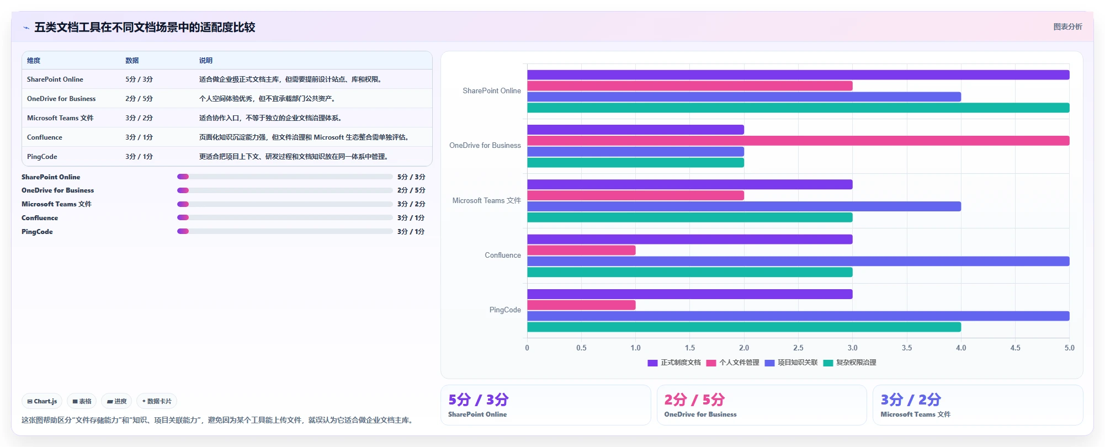The image size is (1105, 447).
Task: Click the table's PingCode row 3分 / 1分 cell
Action: tap(139, 157)
